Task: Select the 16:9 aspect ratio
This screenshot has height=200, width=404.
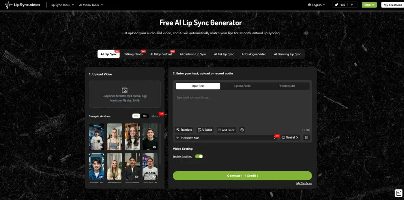Action: coord(145,116)
